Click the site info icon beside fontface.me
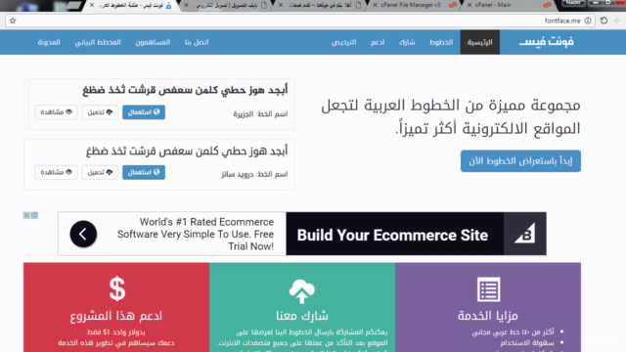This screenshot has width=626, height=352. (588, 21)
